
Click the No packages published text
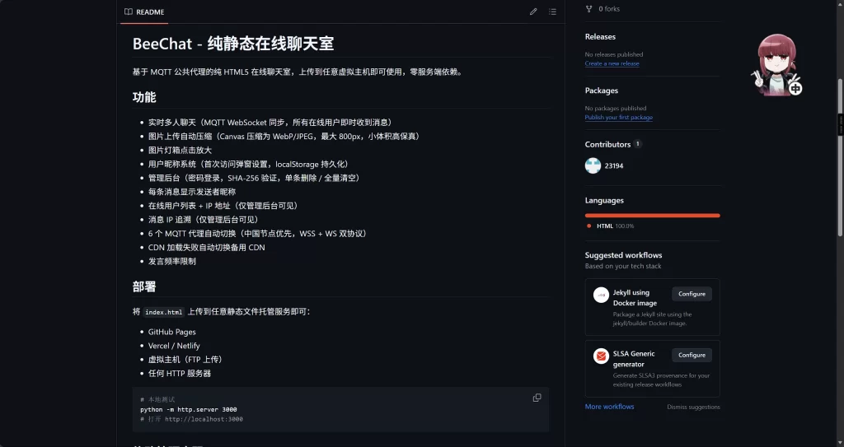[x=615, y=108]
